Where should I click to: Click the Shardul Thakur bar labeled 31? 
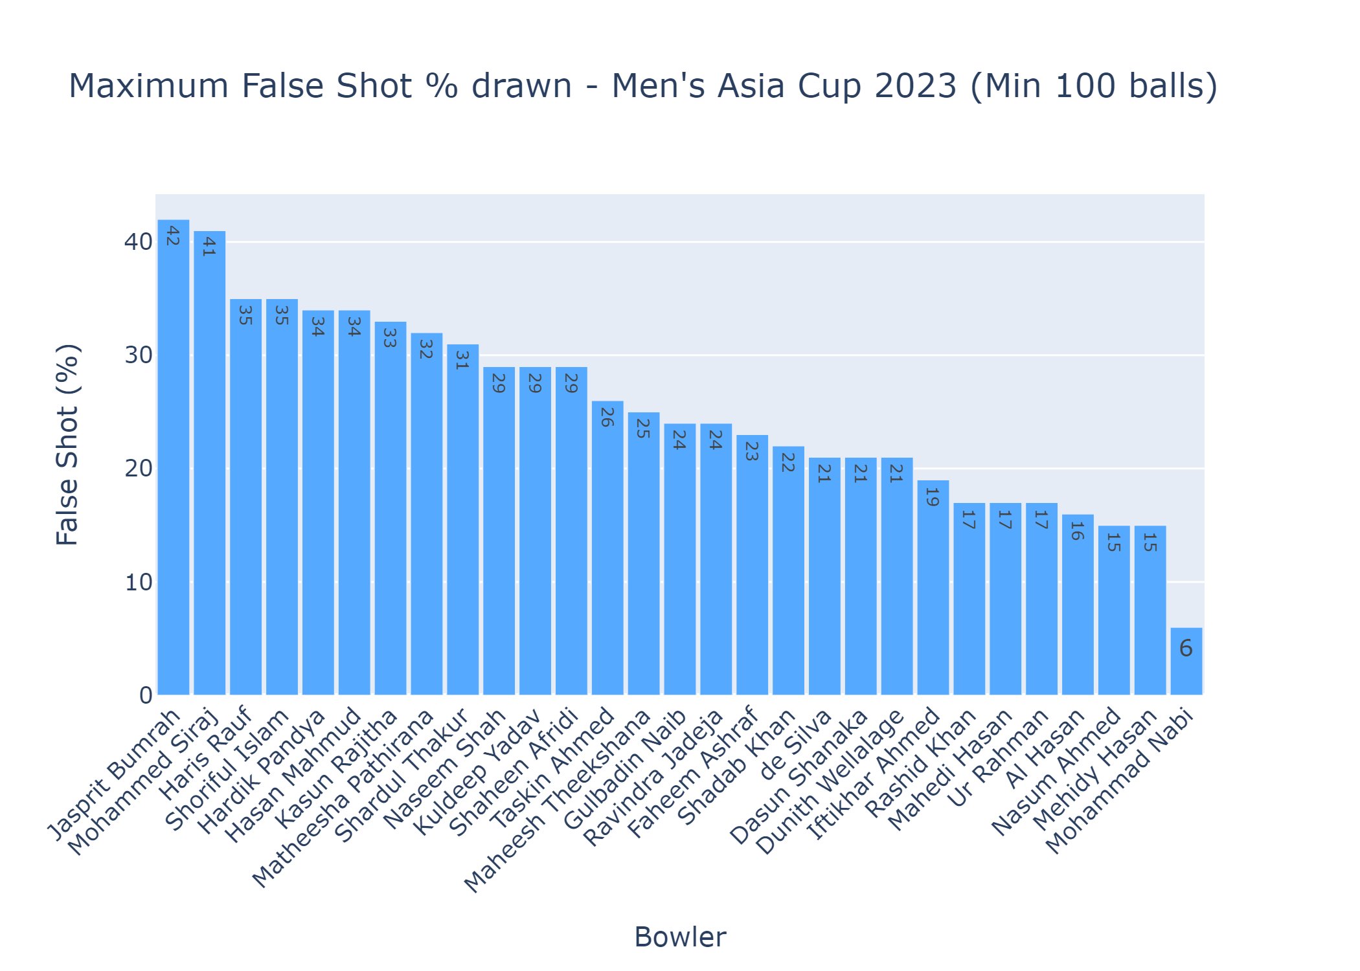(463, 519)
